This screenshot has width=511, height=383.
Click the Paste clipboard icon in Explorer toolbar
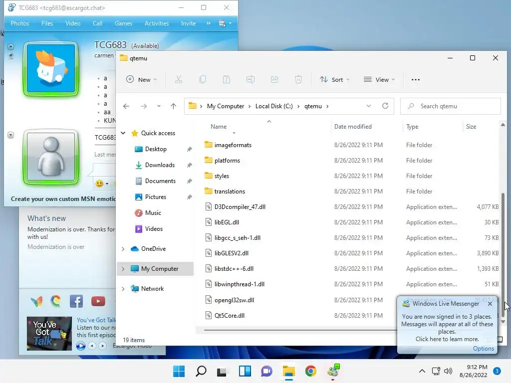coord(227,79)
